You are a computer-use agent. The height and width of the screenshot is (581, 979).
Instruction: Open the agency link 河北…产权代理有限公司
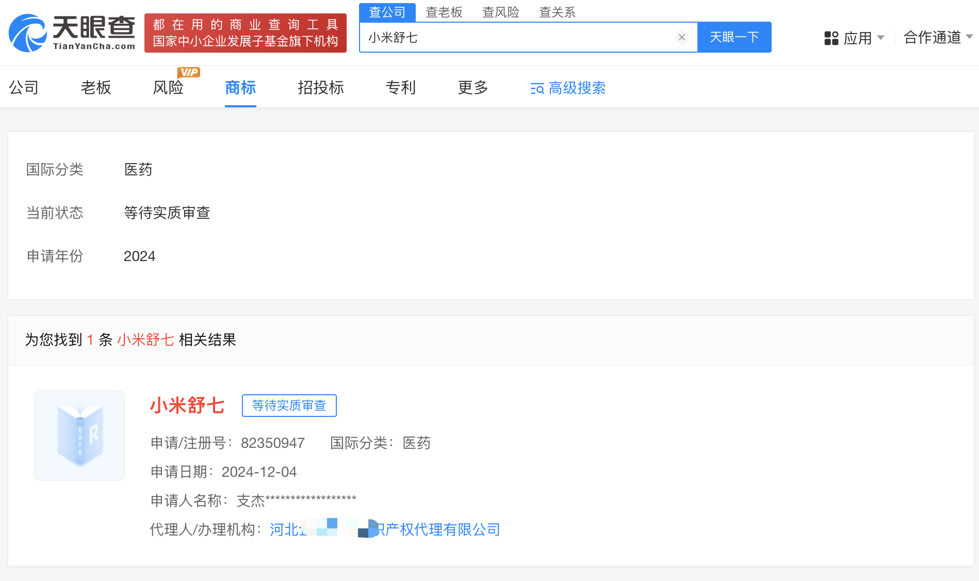tap(385, 529)
